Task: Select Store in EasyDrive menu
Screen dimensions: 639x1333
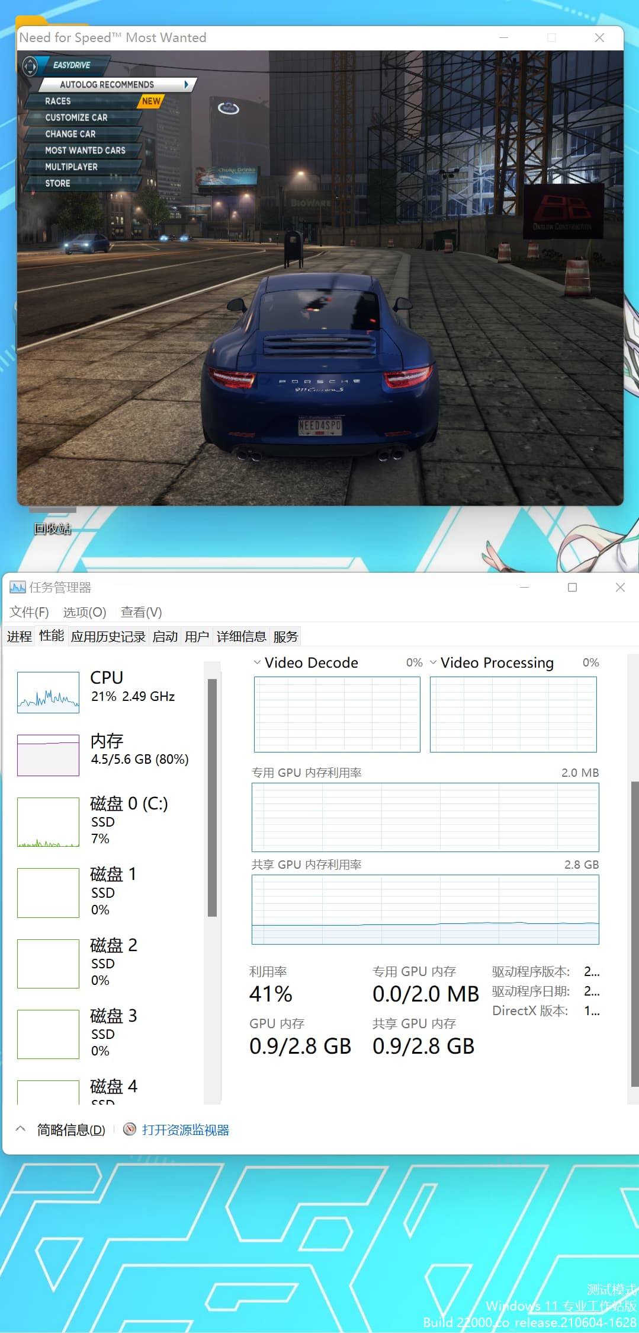Action: coord(84,183)
